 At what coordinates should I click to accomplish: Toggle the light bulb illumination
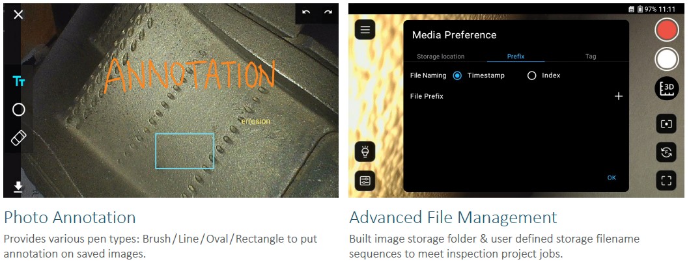click(x=365, y=152)
